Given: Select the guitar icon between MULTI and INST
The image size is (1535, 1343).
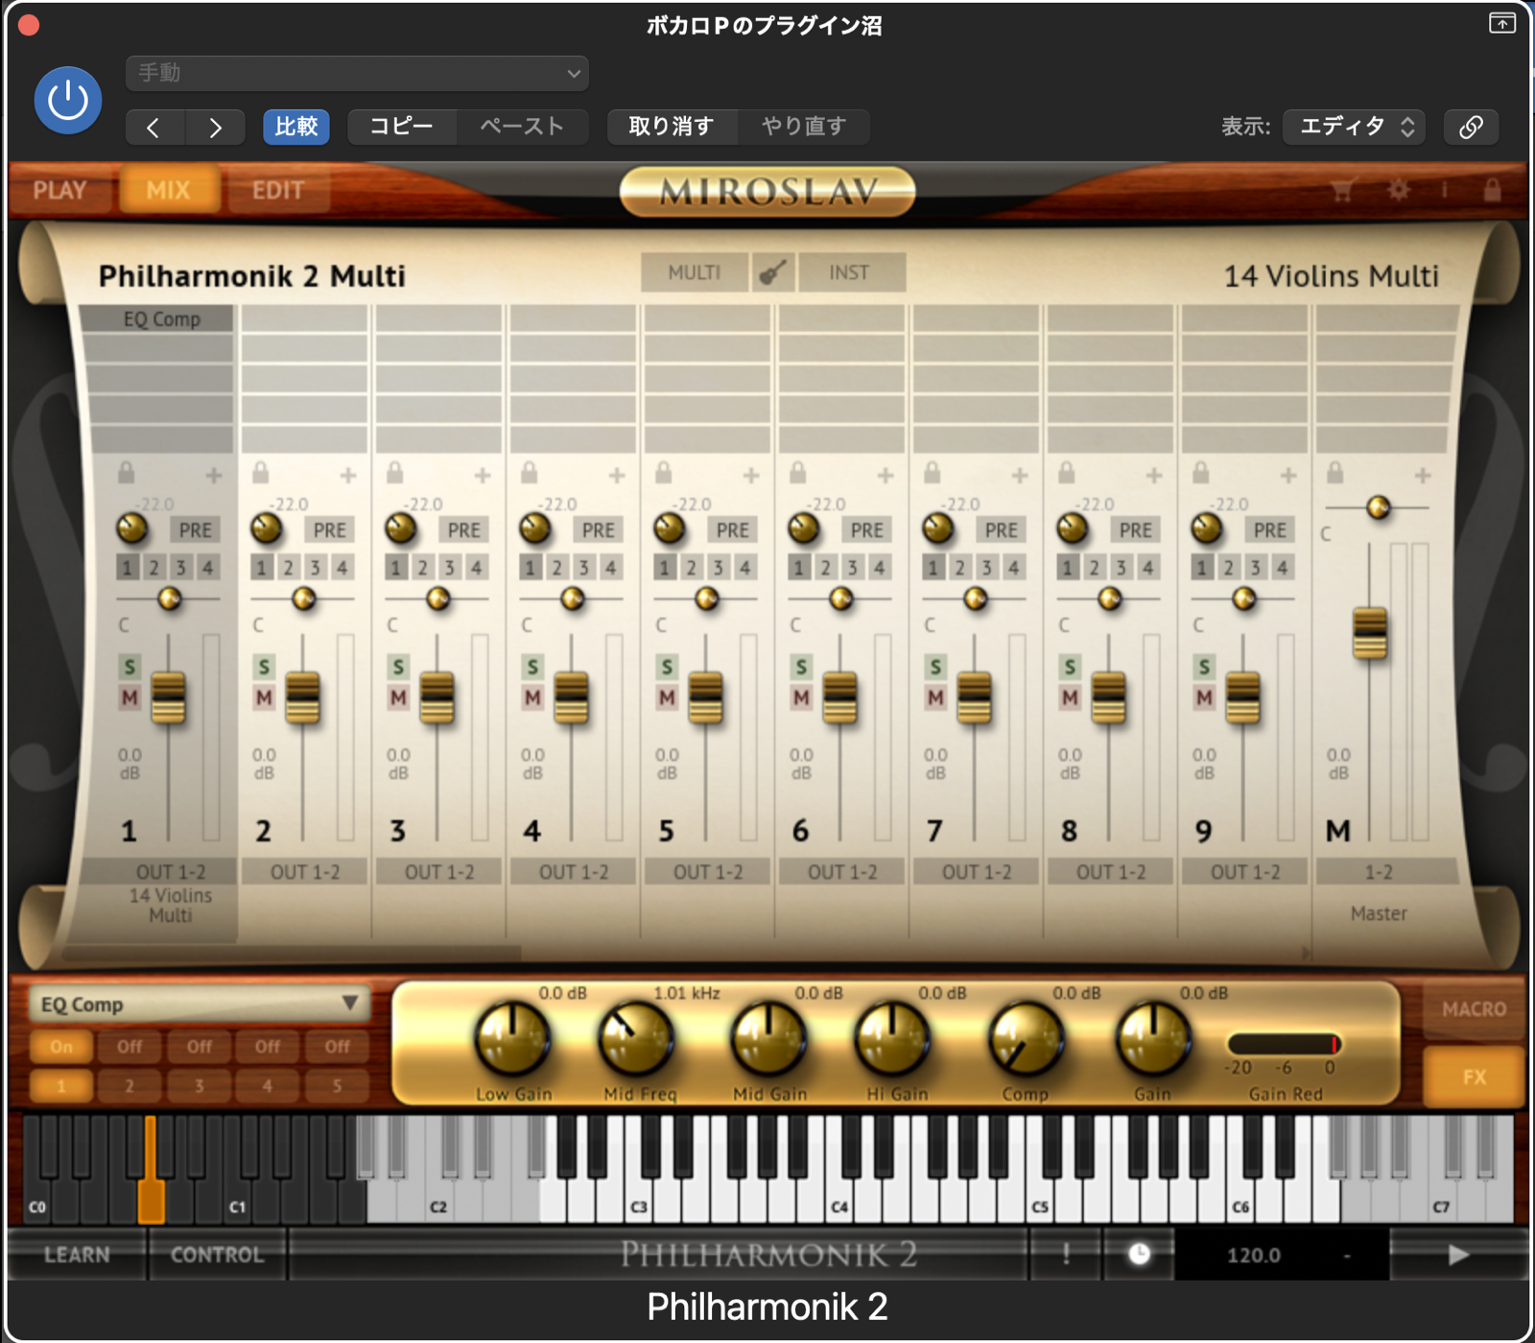Looking at the screenshot, I should pos(773,272).
